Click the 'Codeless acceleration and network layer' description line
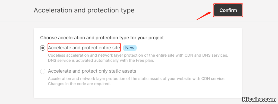The height and width of the screenshot is (104, 278). tap(138, 55)
